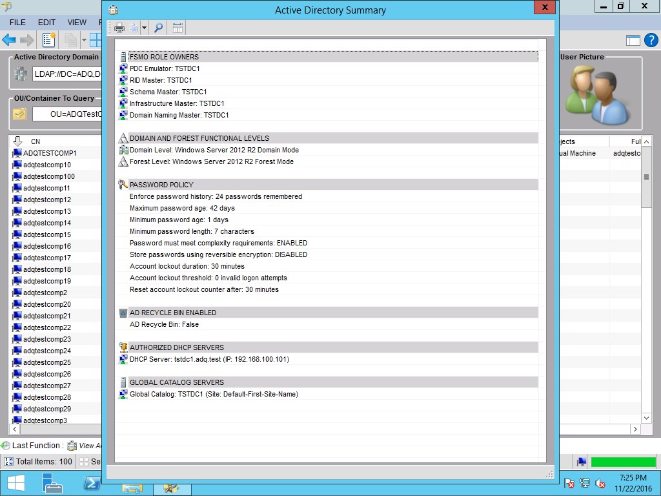
Task: Click the Global Catalog server row icon
Action: [x=123, y=395]
